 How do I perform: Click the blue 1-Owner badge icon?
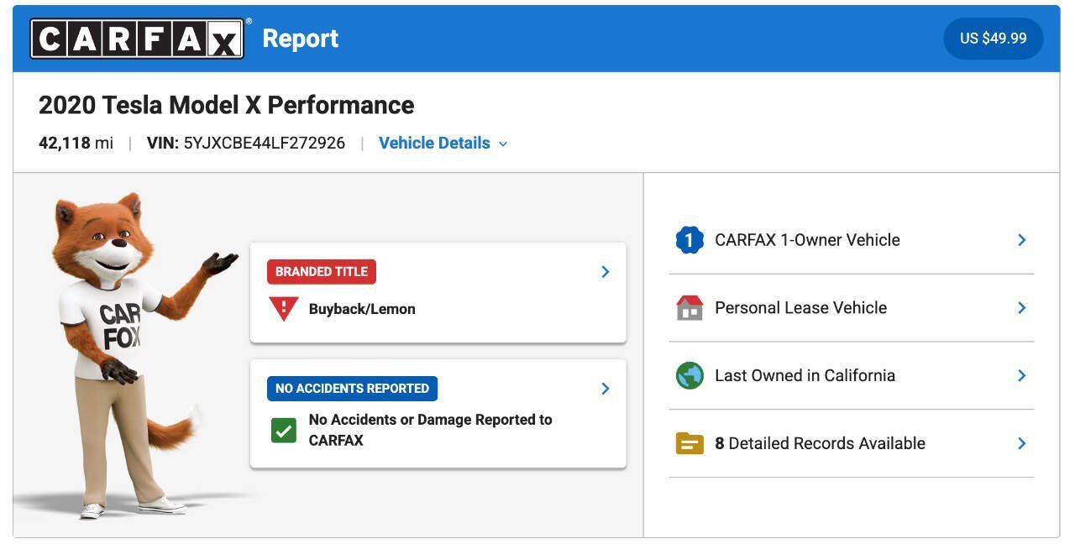click(x=690, y=240)
